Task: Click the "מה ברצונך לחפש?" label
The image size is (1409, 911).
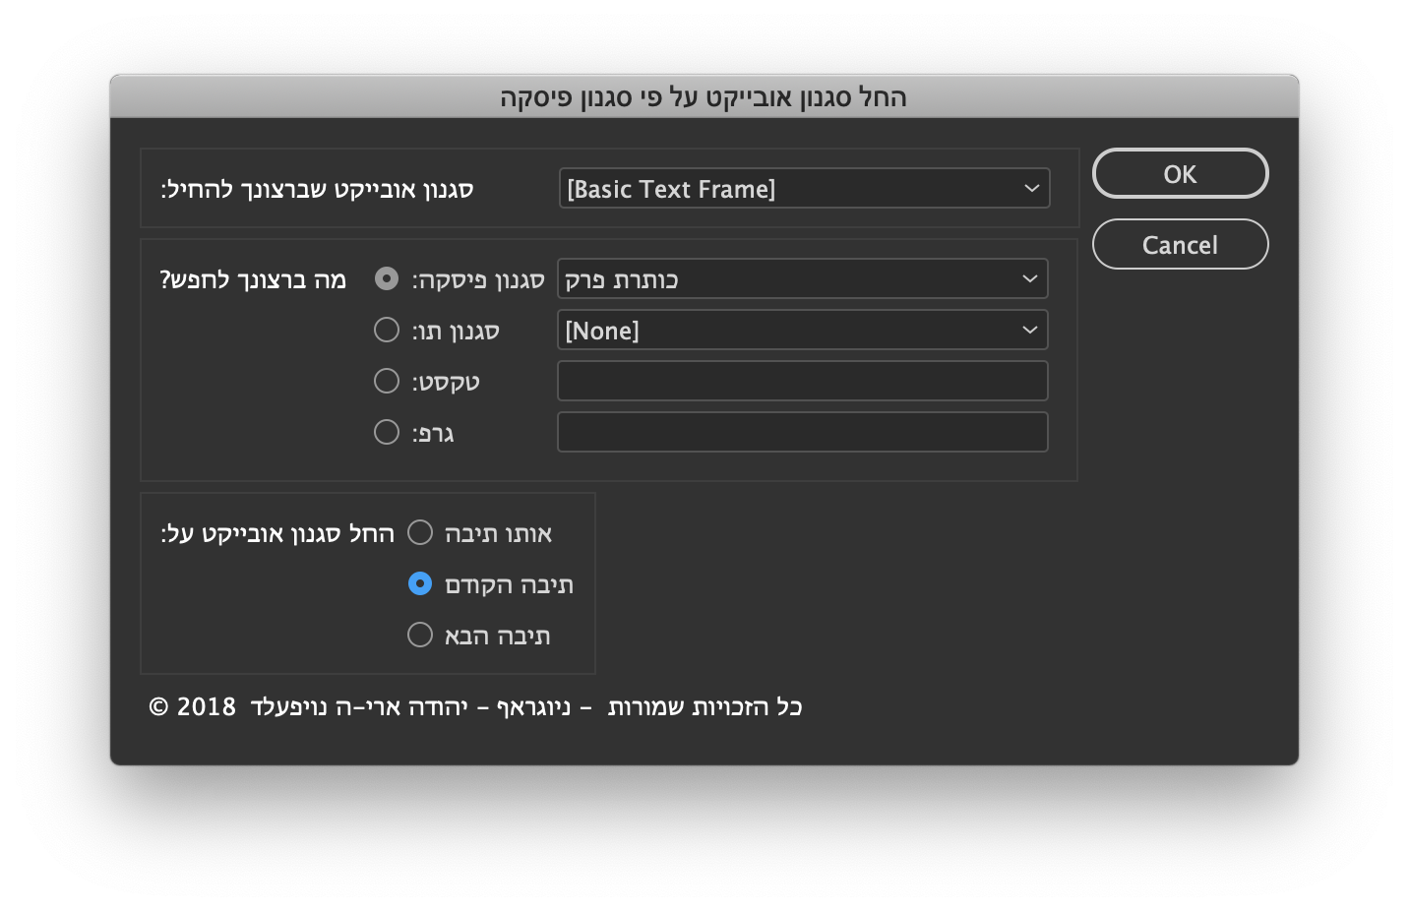Action: [x=254, y=278]
